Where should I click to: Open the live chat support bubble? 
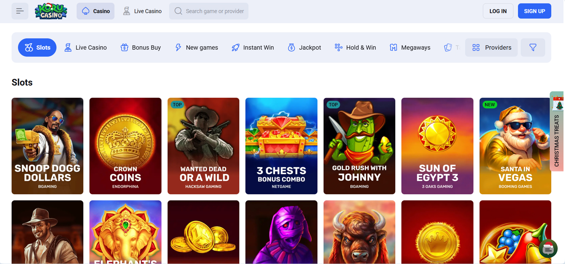point(548,249)
